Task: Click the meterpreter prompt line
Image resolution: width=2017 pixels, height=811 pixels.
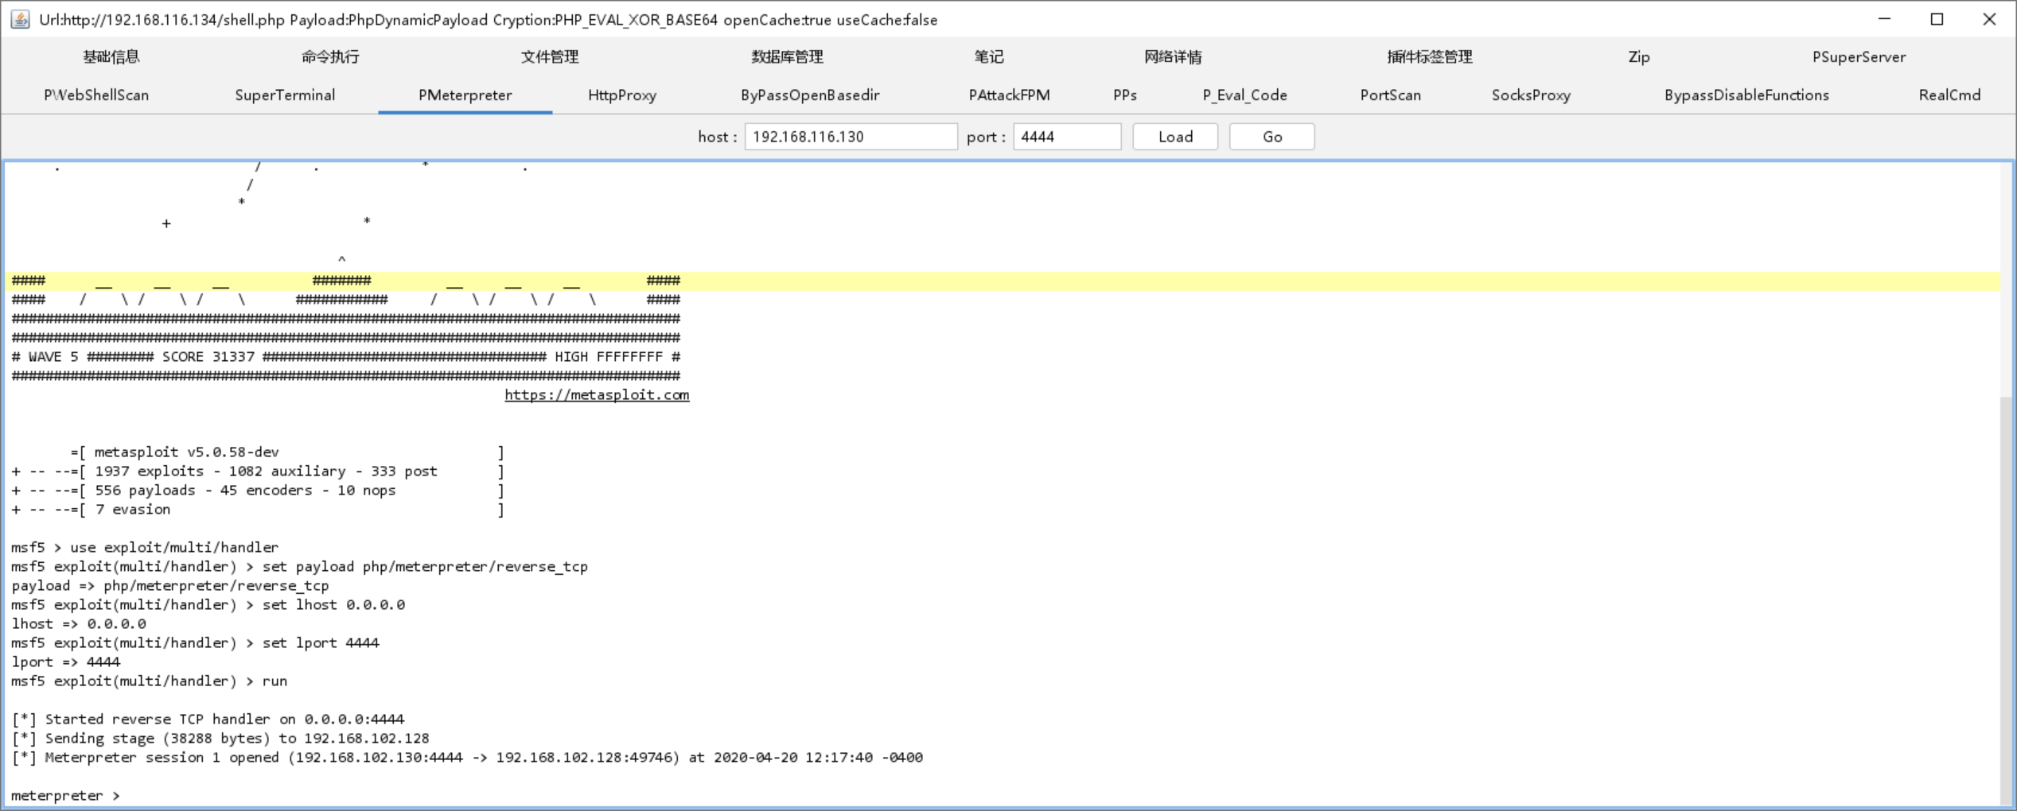Action: [x=65, y=796]
